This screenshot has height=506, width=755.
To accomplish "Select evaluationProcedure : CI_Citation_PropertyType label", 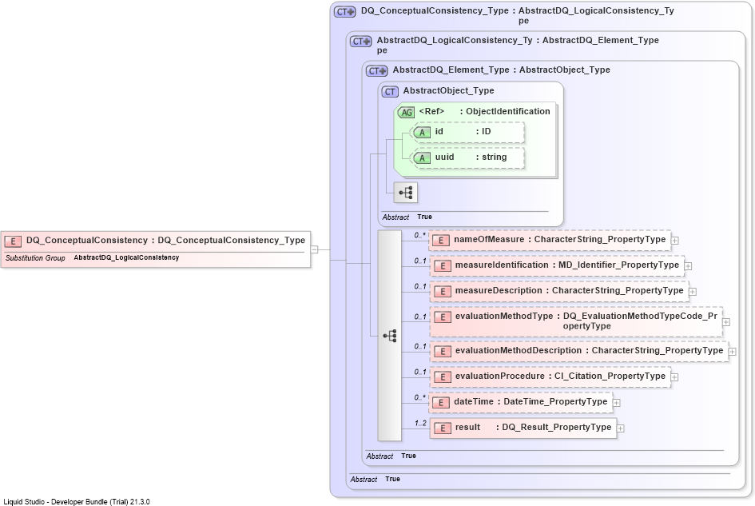I will (560, 376).
